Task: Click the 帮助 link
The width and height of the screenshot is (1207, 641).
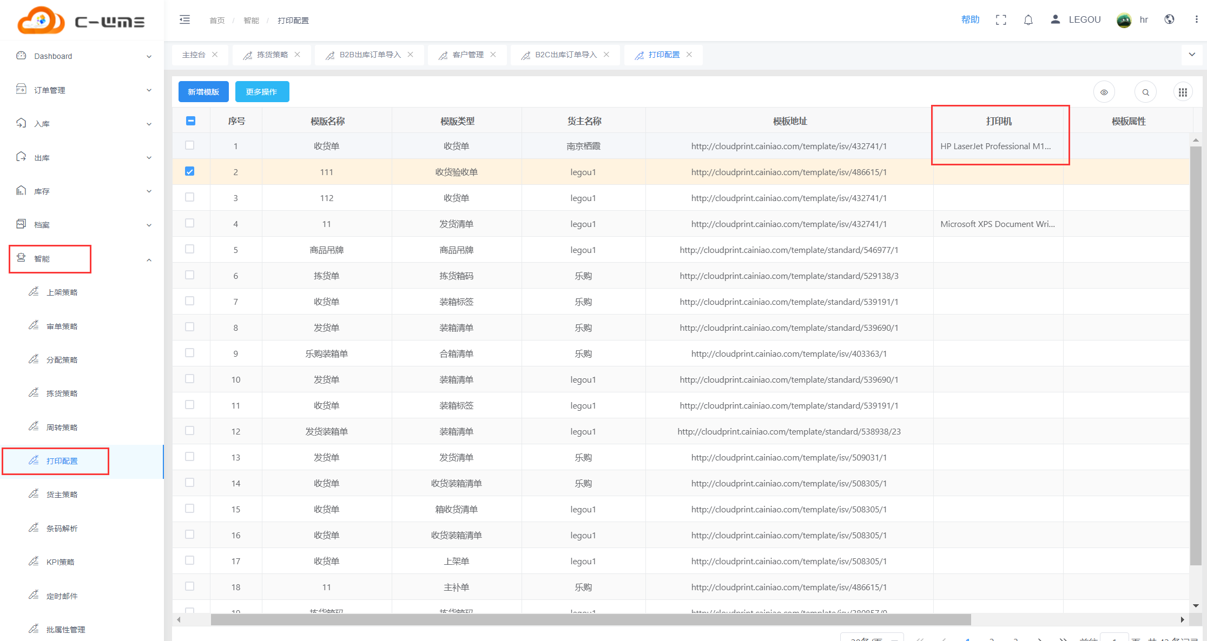Action: point(970,19)
